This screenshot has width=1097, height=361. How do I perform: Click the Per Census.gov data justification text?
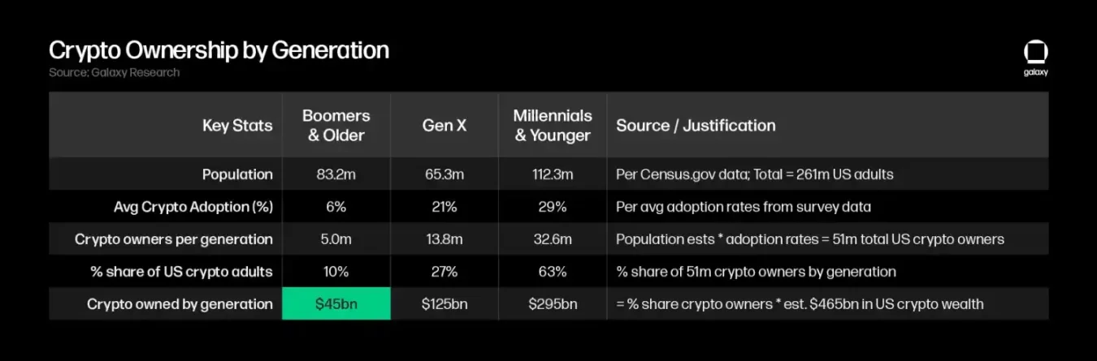[755, 174]
